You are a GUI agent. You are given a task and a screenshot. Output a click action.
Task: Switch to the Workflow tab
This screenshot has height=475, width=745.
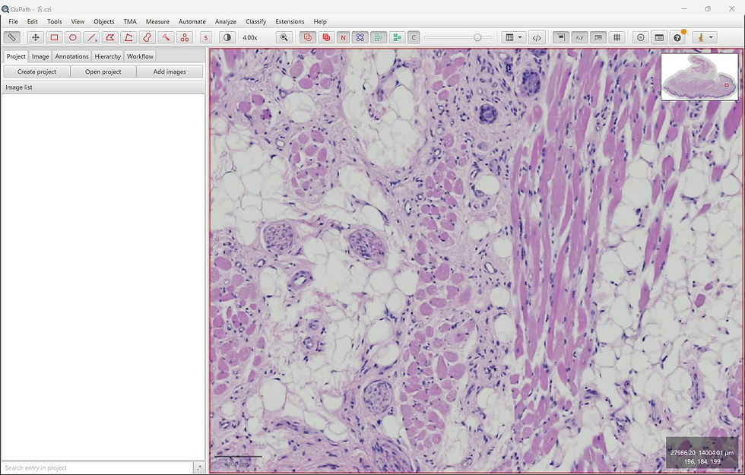pyautogui.click(x=140, y=56)
